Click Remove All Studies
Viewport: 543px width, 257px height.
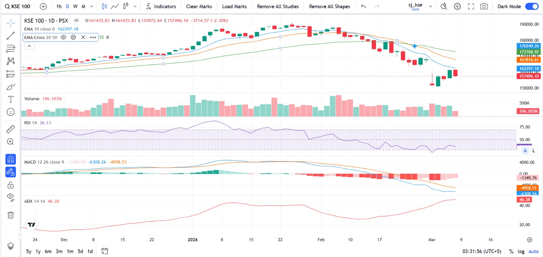point(278,6)
